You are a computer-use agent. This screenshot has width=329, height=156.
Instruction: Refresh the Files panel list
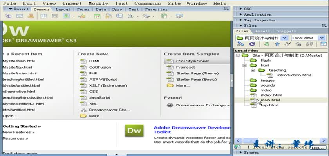pos(252,44)
